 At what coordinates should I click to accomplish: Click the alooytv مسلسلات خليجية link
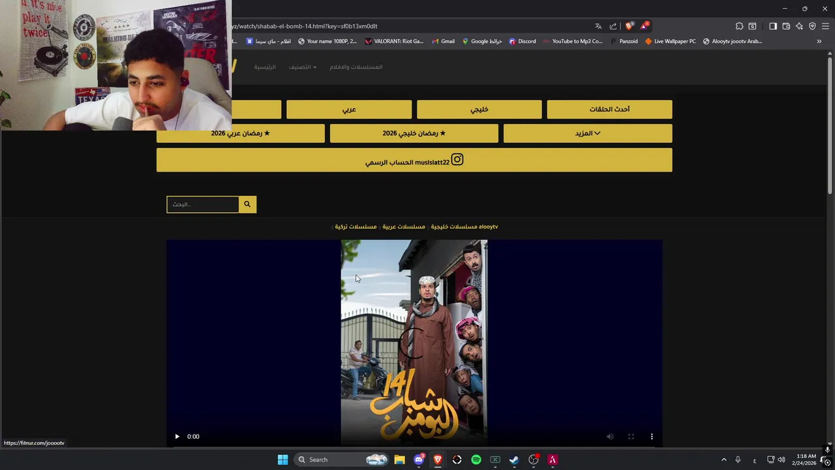pyautogui.click(x=464, y=227)
